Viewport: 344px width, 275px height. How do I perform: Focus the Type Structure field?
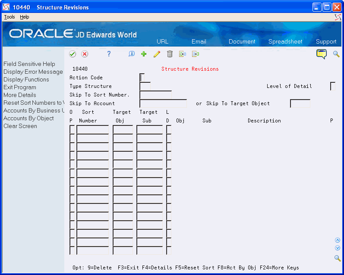pos(145,86)
